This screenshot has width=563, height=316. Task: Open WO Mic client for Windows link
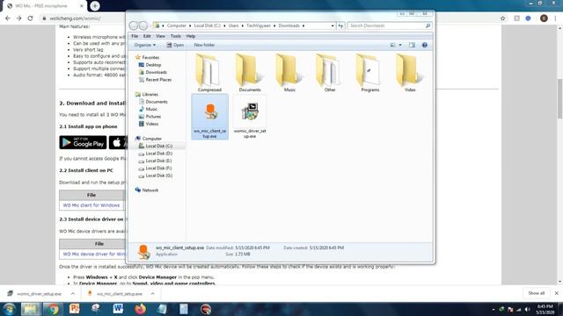(91, 205)
